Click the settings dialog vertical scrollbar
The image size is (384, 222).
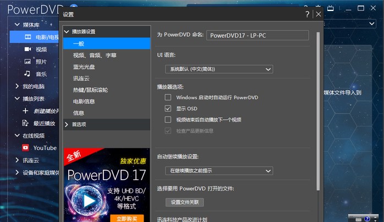point(318,111)
